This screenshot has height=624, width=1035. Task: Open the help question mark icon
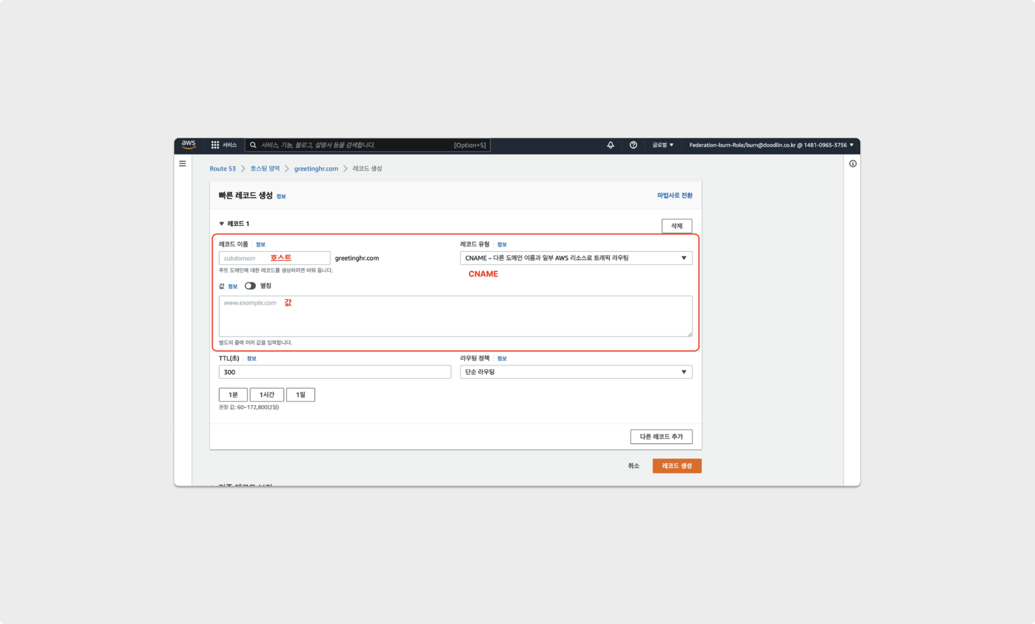tap(633, 145)
